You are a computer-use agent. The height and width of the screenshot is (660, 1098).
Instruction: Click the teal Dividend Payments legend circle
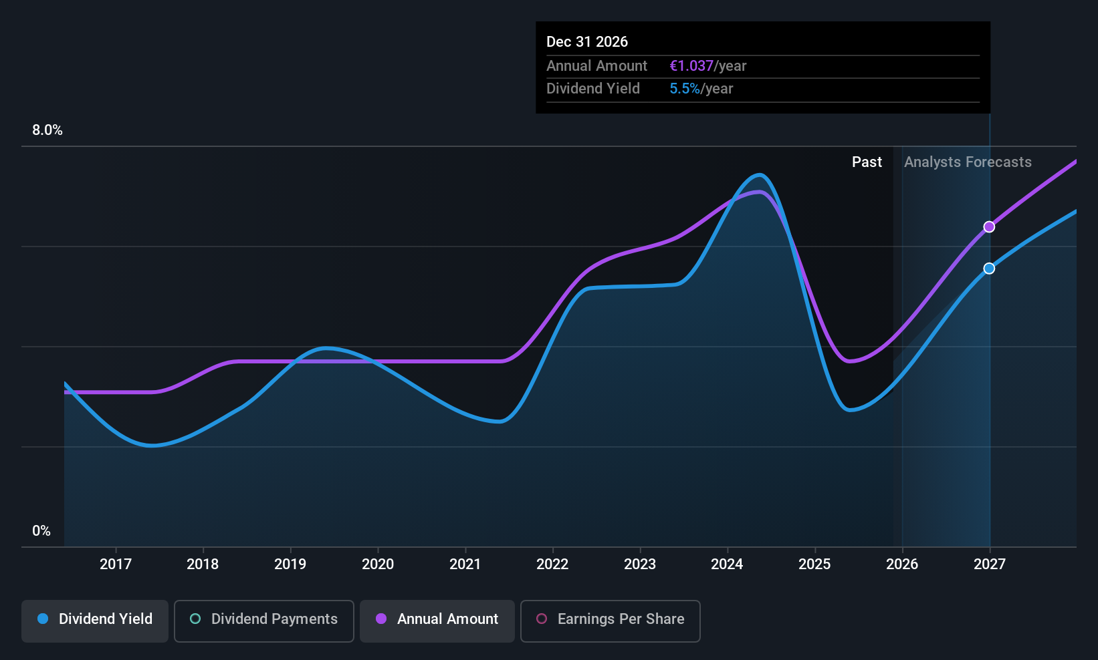[195, 619]
